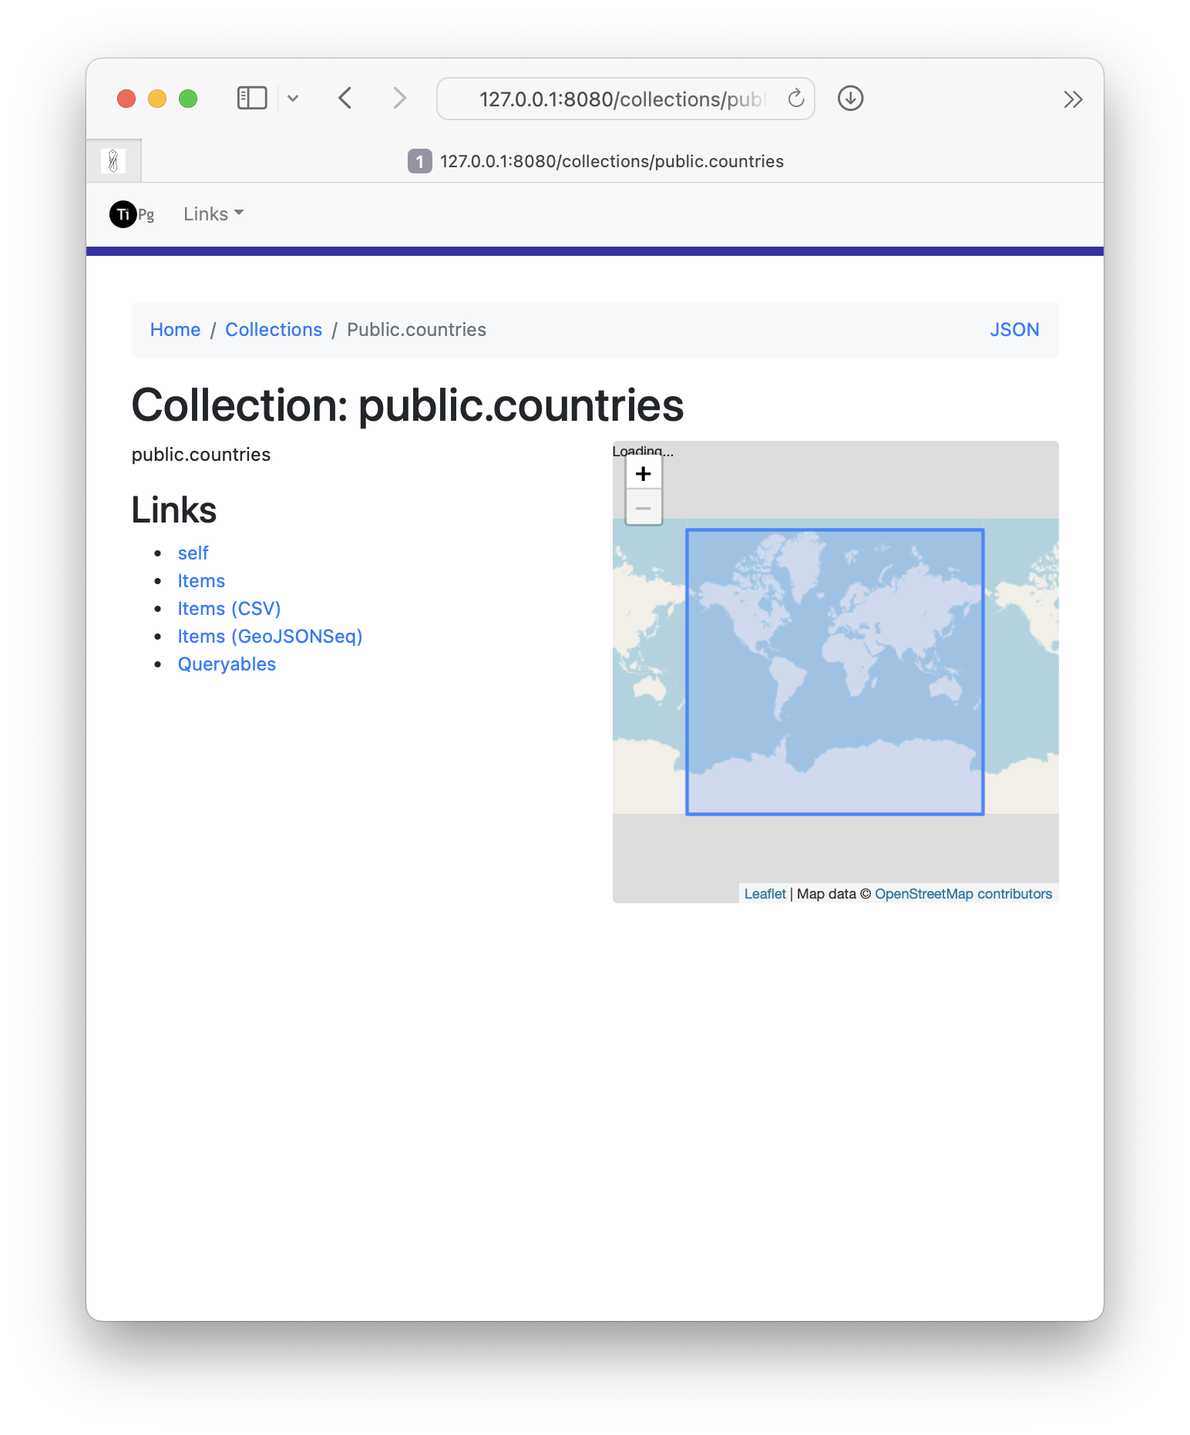This screenshot has width=1190, height=1435.
Task: Click the Public.countries breadcrumb text
Action: 416,330
